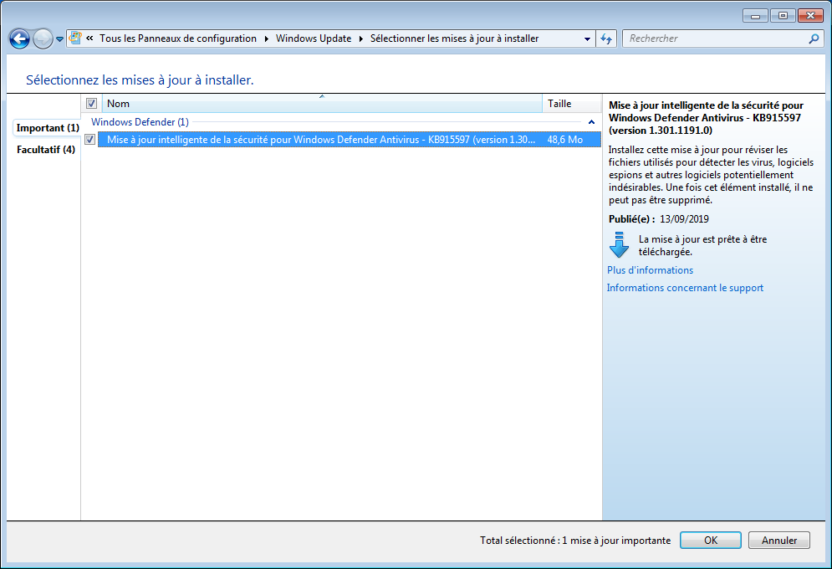Expand arrow after Windows Update breadcrumb

click(361, 38)
